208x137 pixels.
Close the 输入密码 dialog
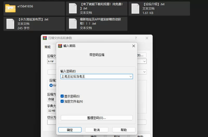(x=134, y=46)
